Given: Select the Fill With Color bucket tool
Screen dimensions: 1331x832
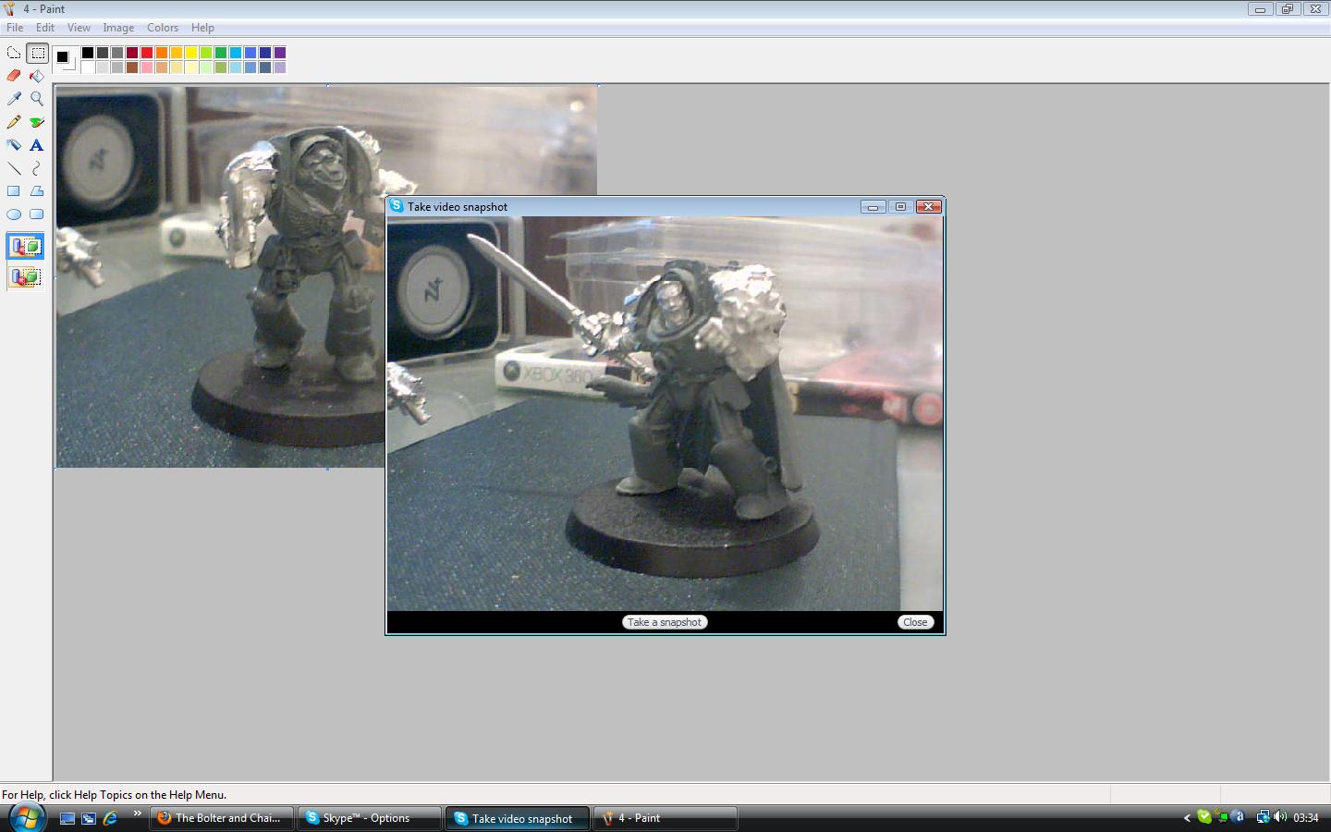Looking at the screenshot, I should (x=37, y=76).
